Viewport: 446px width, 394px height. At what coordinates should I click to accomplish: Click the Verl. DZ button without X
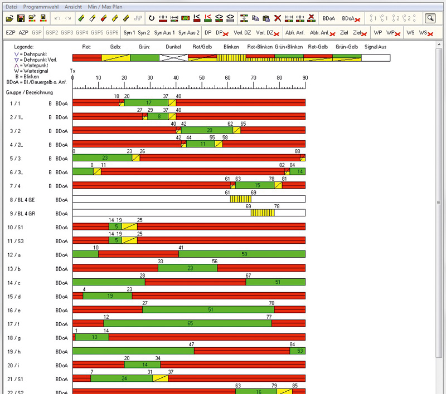[242, 33]
